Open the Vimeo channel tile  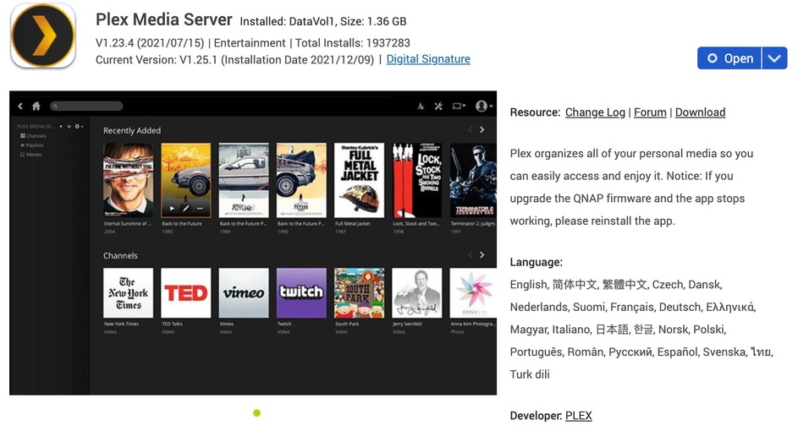244,292
